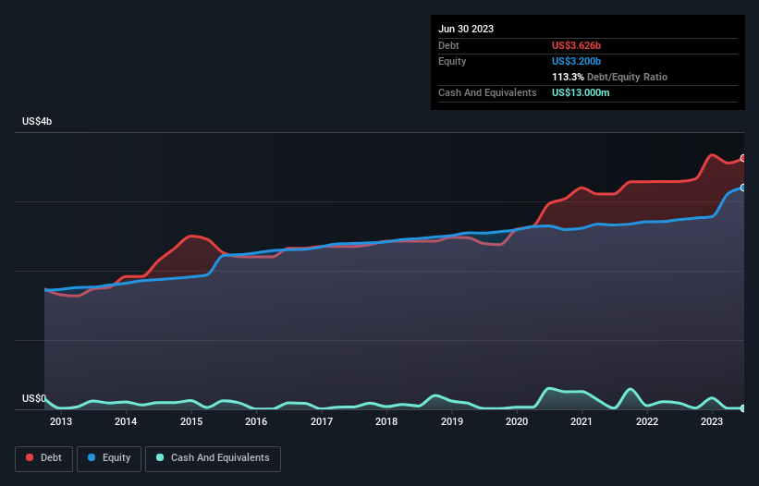Click the 2013 x-axis label
759x486 pixels.
click(60, 421)
